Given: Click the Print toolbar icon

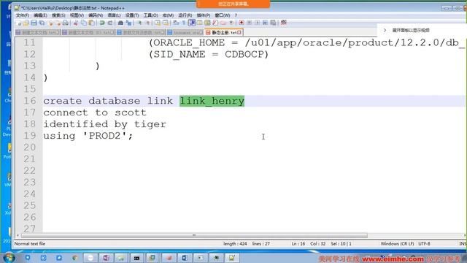Looking at the screenshot, I should 66,23.
